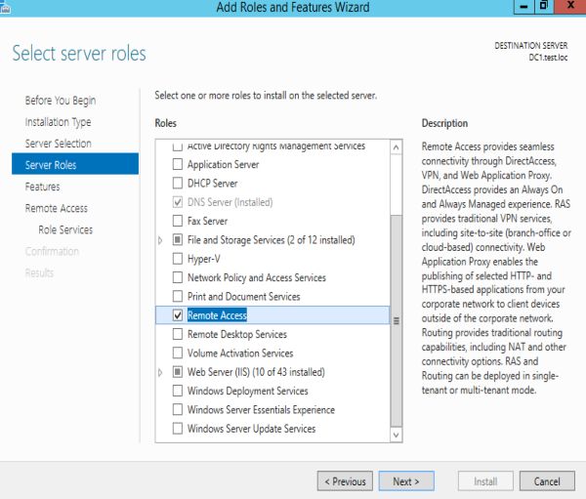Go to Installation Type step
This screenshot has height=499, width=586.
pyautogui.click(x=58, y=122)
